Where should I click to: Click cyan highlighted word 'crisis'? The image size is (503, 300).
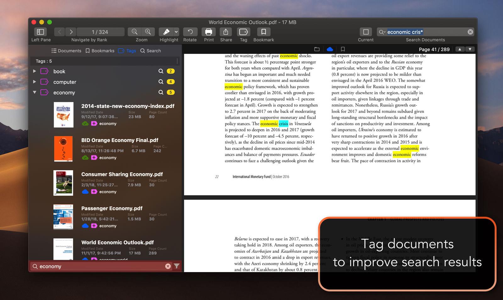[x=283, y=124]
